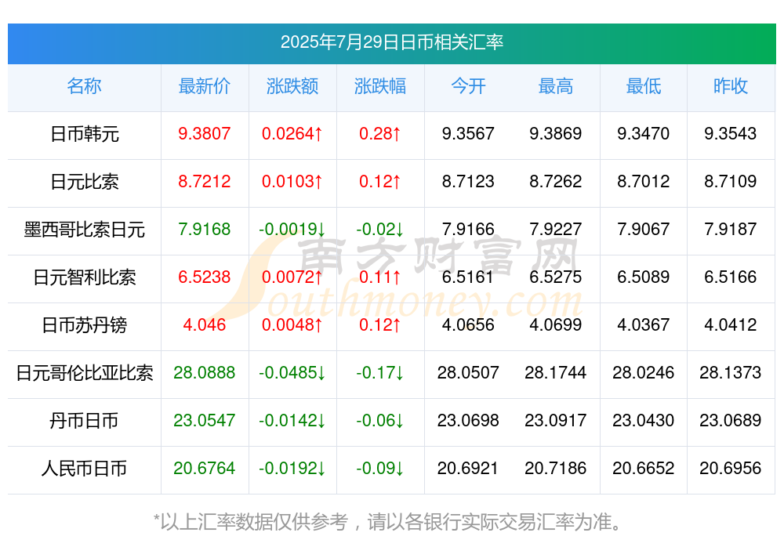
Task: Click the 以上汇率数据仅供参考 disclaimer note
Action: pos(387,522)
